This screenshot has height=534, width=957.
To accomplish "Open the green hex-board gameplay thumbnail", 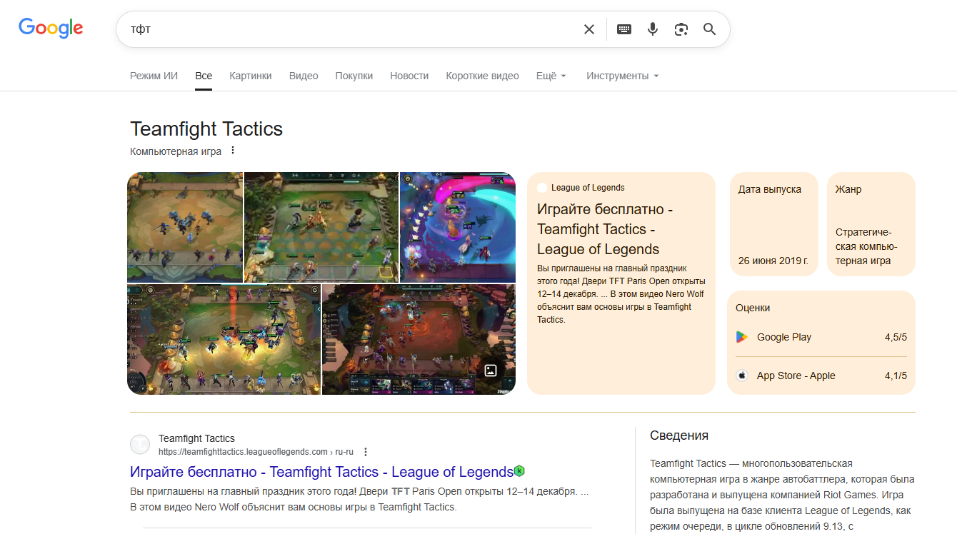I will coord(321,227).
